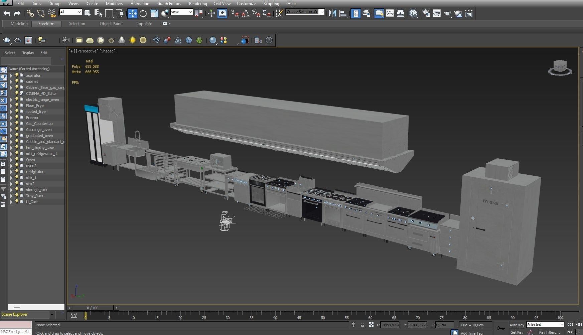This screenshot has height=335, width=583.
Task: Click the camera icon in the lower toolbar
Action: [x=65, y=40]
